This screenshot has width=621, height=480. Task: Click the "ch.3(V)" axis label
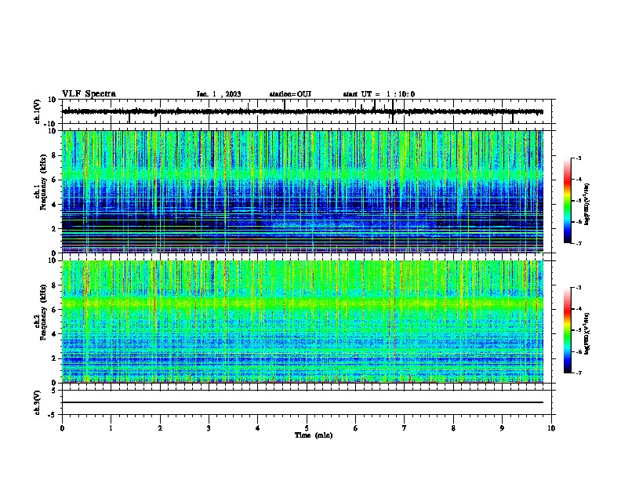click(x=38, y=402)
